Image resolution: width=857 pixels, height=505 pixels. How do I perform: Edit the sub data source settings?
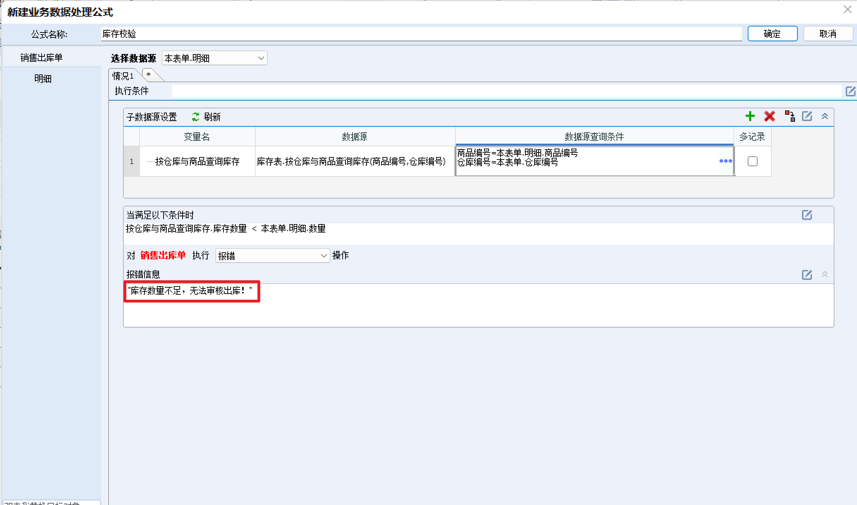tap(807, 116)
